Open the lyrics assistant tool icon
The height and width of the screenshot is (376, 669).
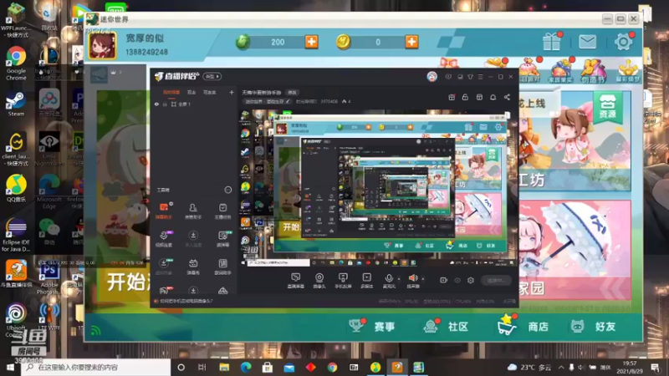[222, 267]
